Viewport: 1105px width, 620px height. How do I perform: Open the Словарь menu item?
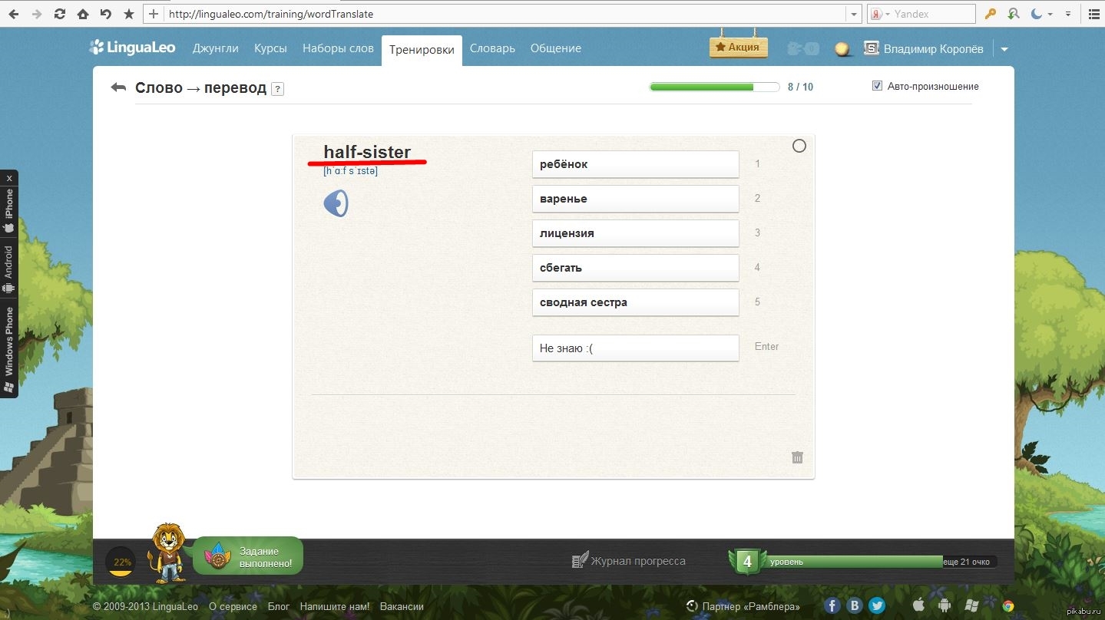[492, 48]
